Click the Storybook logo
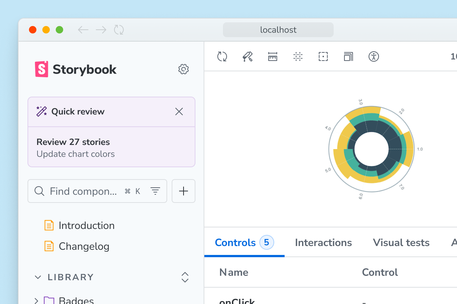This screenshot has width=457, height=304. [x=76, y=69]
